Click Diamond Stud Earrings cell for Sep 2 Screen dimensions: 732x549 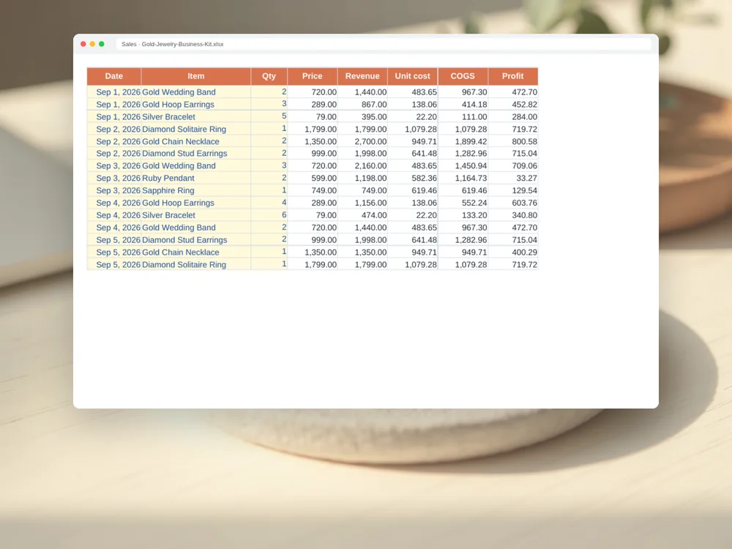point(196,154)
